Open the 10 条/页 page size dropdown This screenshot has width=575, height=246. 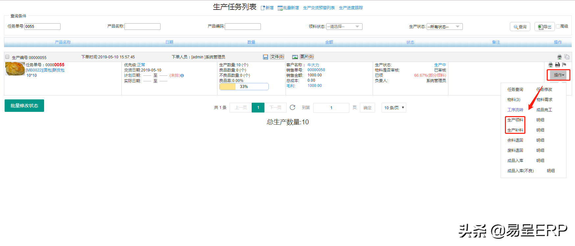tap(394, 108)
